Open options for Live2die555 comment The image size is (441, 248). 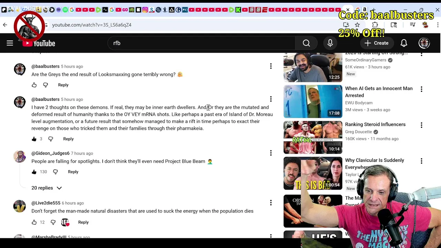[271, 203]
